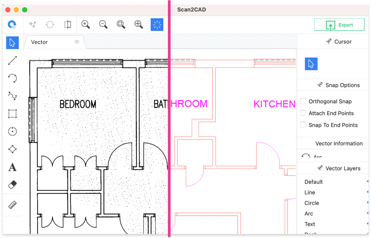Switch to the Vector tab

(x=39, y=42)
